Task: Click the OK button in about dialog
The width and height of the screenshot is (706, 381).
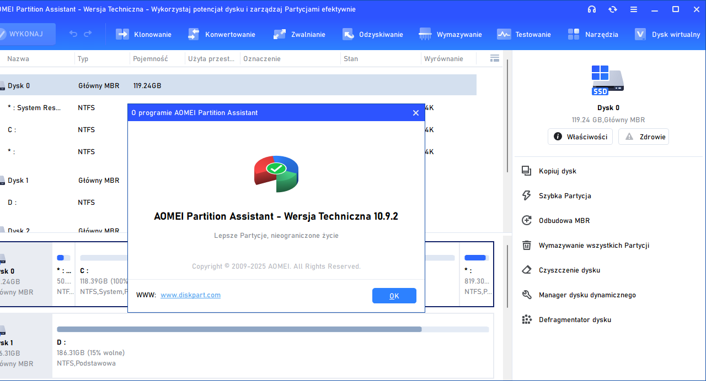Action: click(394, 296)
